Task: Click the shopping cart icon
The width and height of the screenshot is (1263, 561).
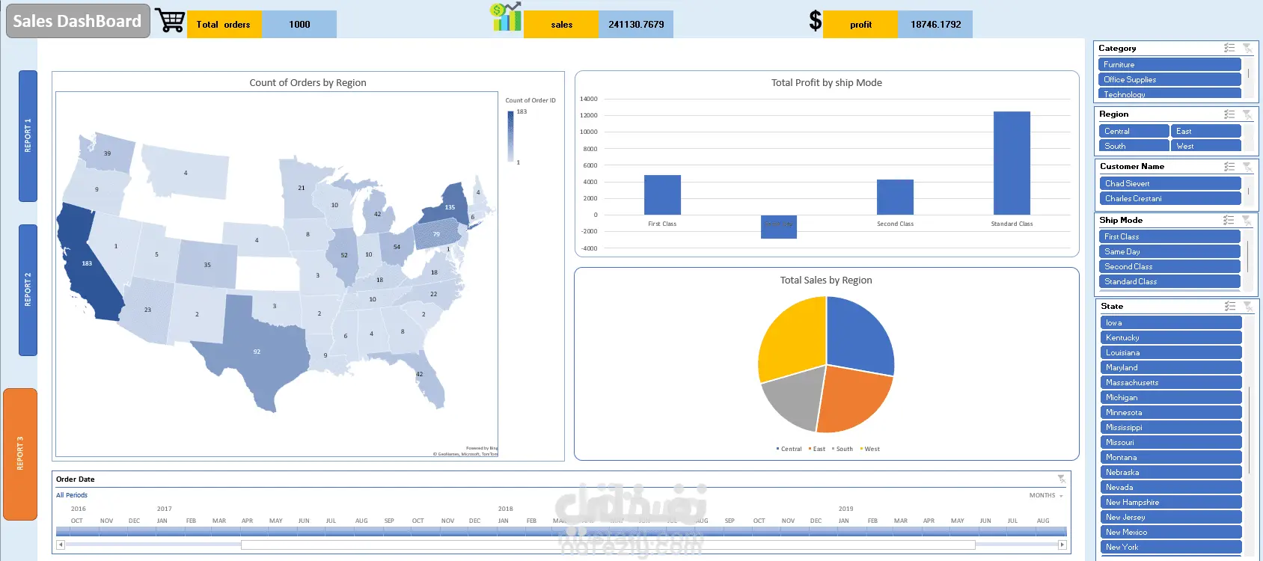Action: pyautogui.click(x=170, y=21)
